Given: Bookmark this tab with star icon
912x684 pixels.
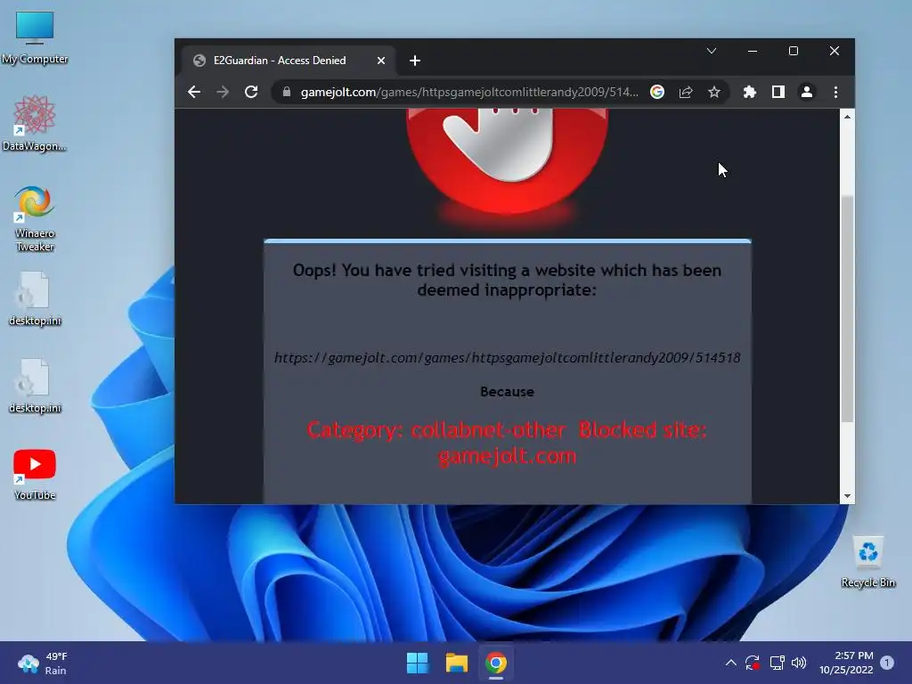Looking at the screenshot, I should pos(714,92).
